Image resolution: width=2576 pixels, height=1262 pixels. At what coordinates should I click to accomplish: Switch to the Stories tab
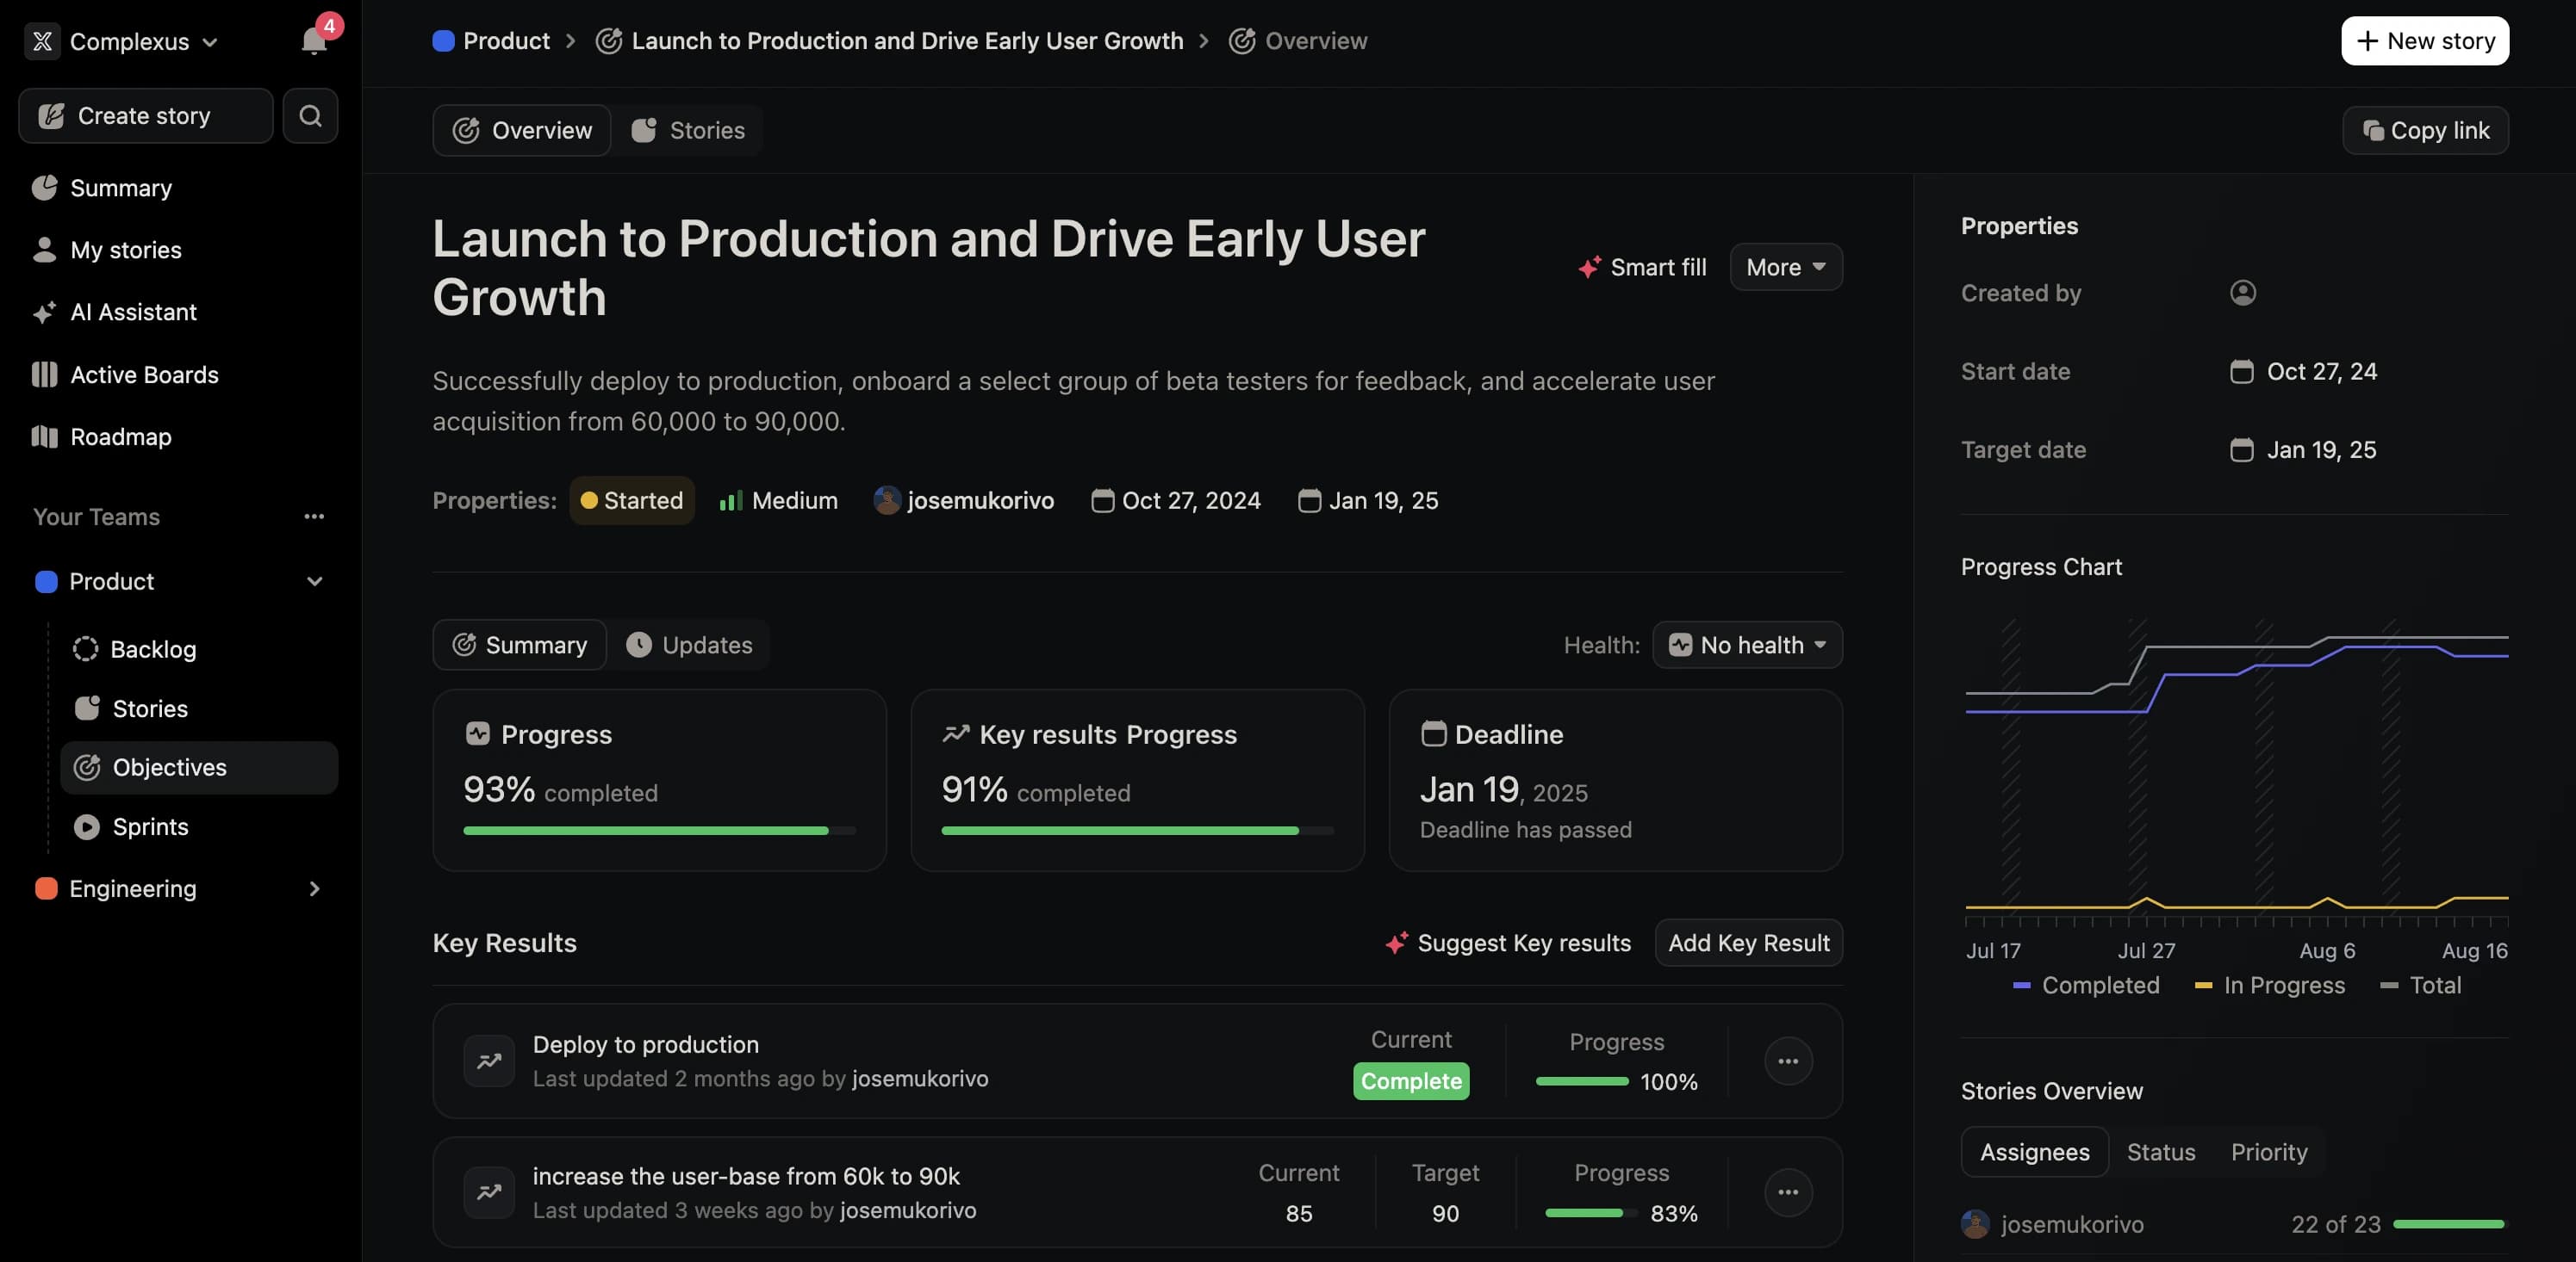(x=689, y=130)
